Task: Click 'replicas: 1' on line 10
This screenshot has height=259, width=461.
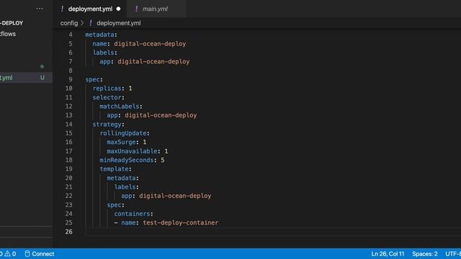Action: pos(112,88)
